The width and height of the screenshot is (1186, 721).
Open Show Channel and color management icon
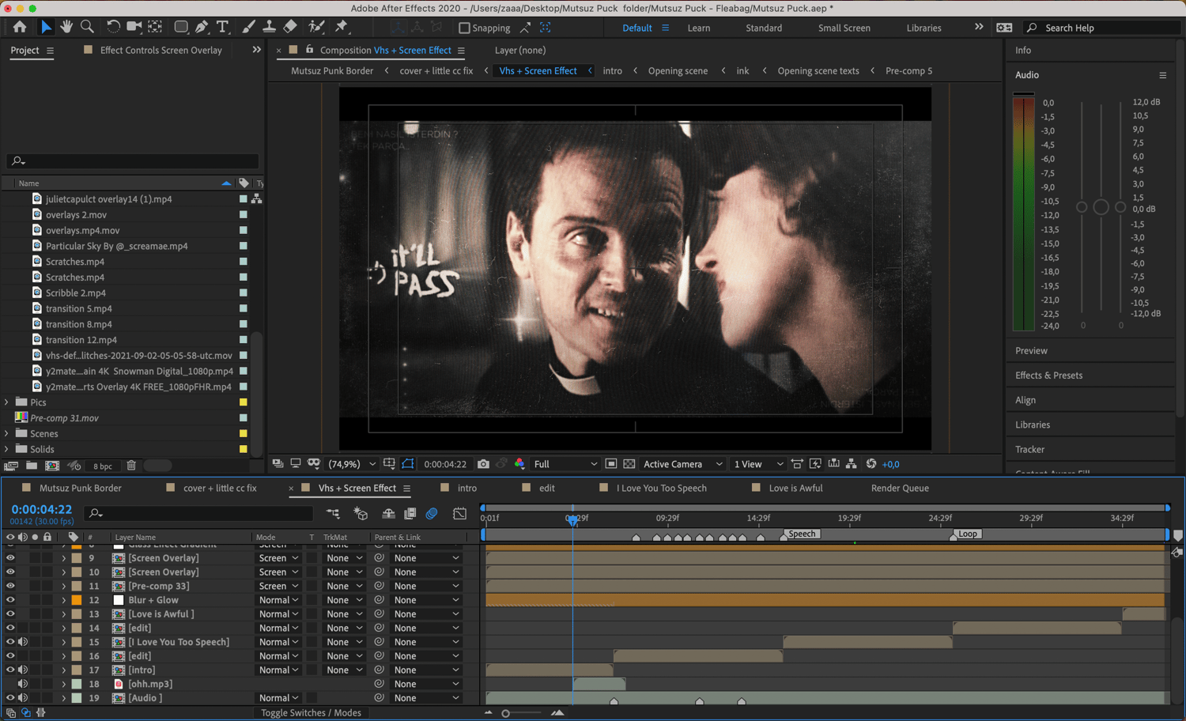click(x=519, y=464)
